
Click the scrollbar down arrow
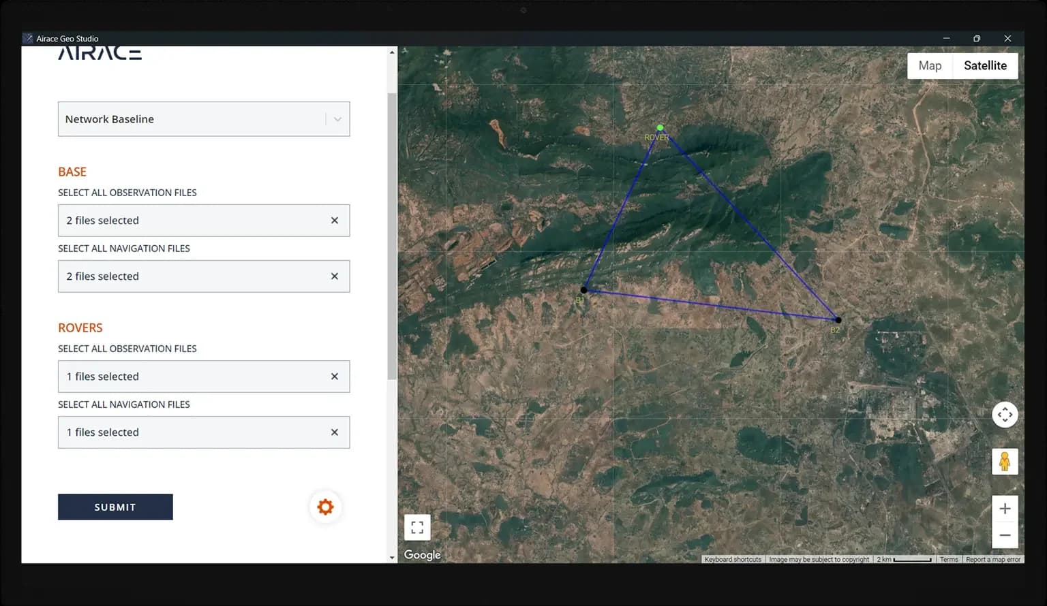click(x=392, y=557)
